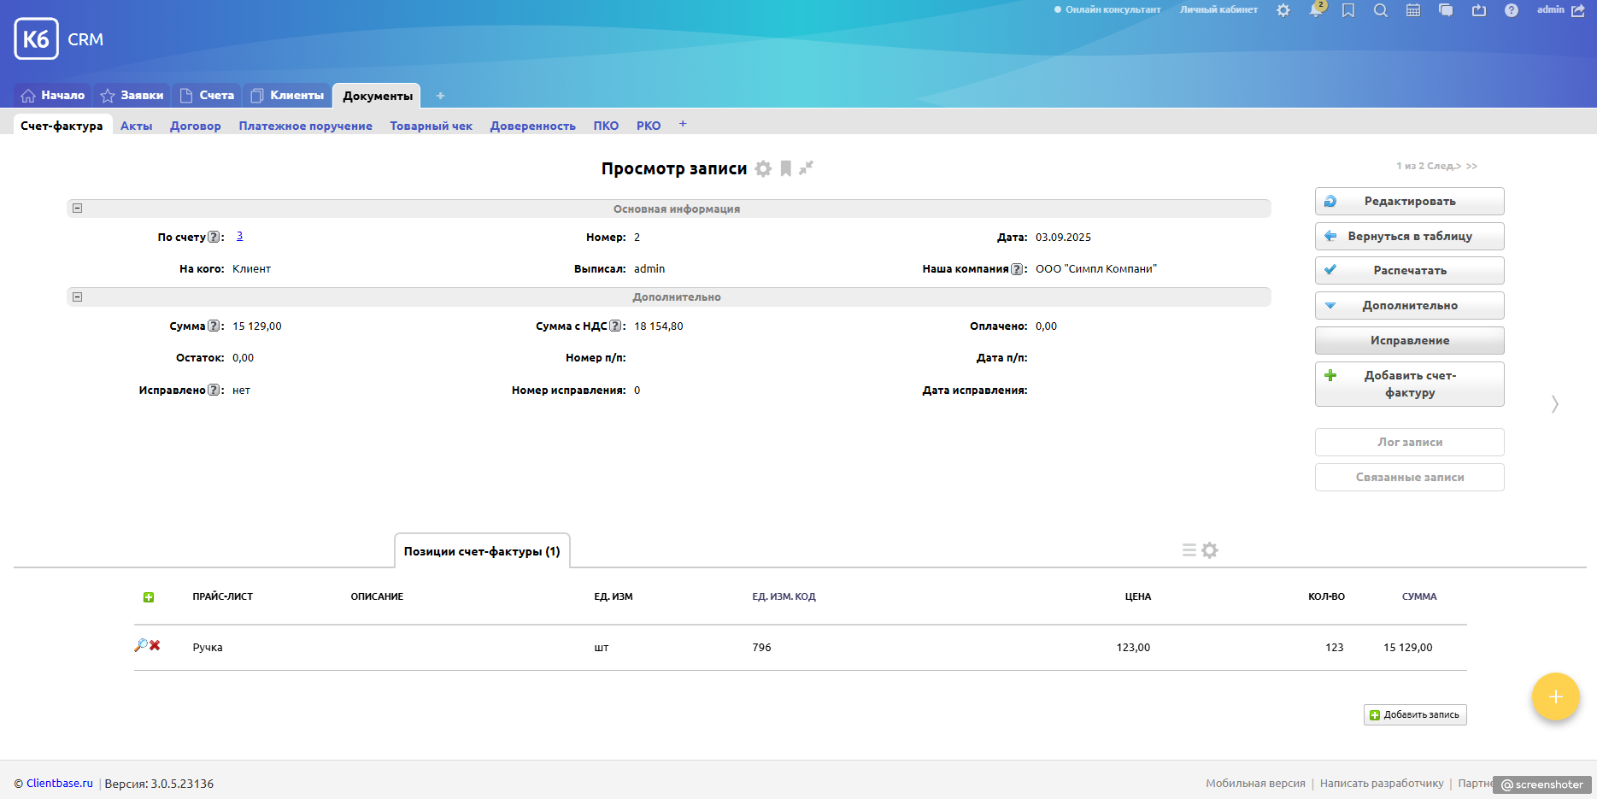Open the Клиенты main tab

pos(288,96)
